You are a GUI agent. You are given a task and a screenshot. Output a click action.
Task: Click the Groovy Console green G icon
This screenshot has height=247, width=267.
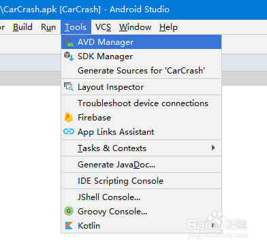(x=69, y=211)
